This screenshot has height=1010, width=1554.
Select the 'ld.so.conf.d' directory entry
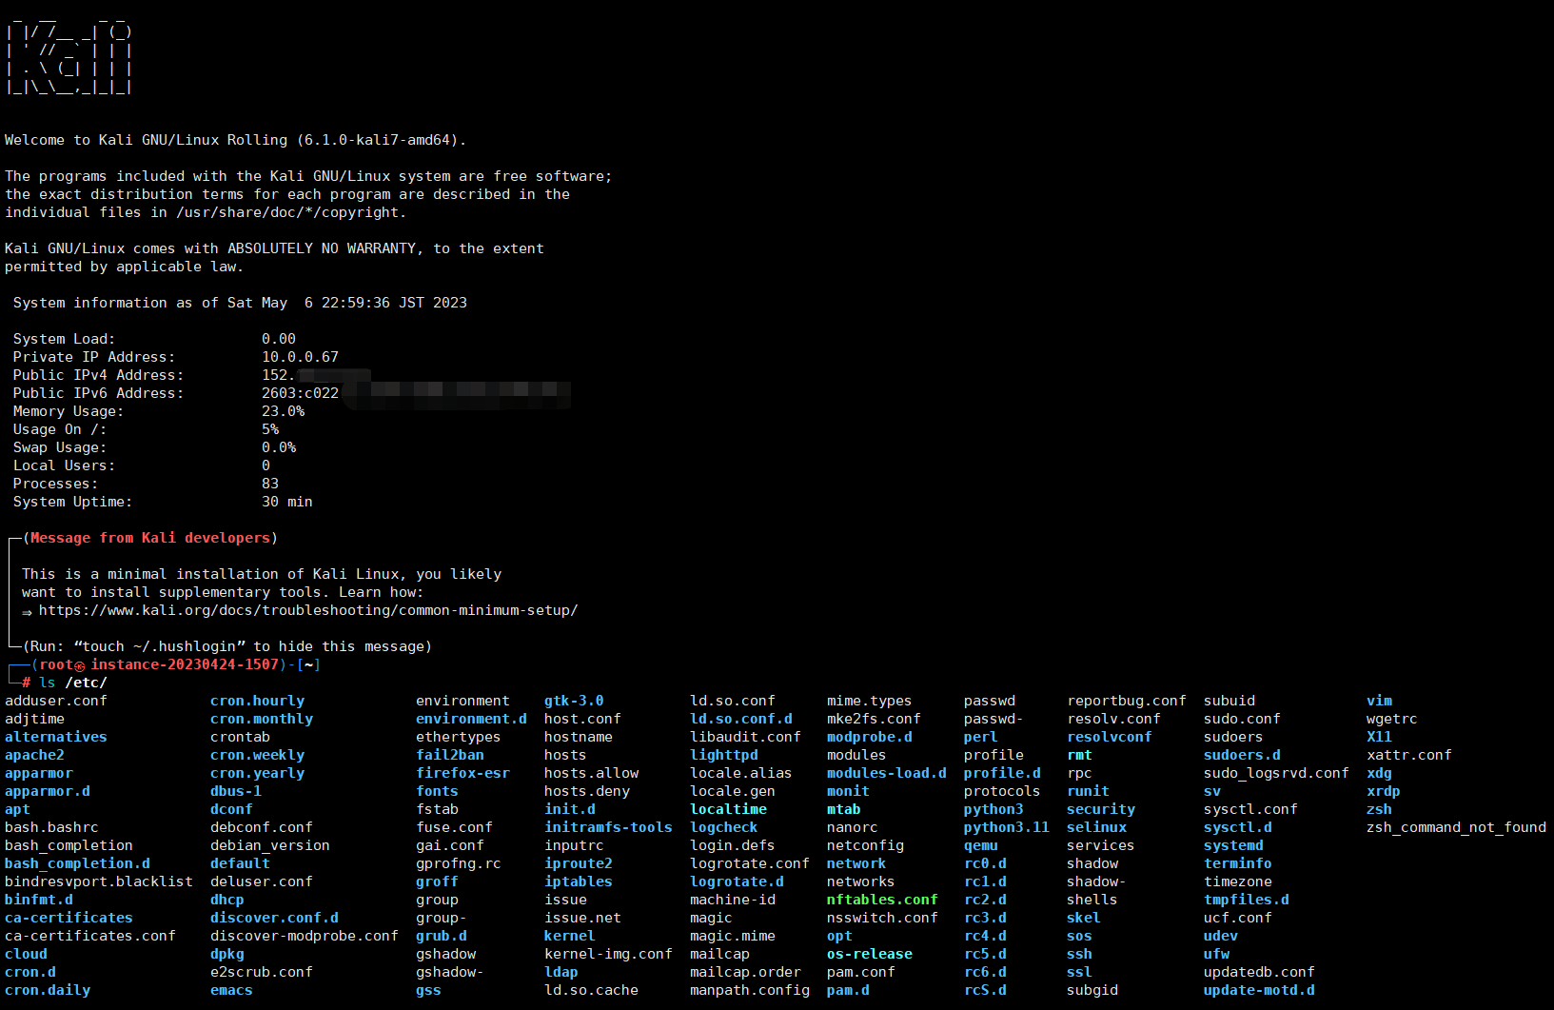[x=741, y=719]
